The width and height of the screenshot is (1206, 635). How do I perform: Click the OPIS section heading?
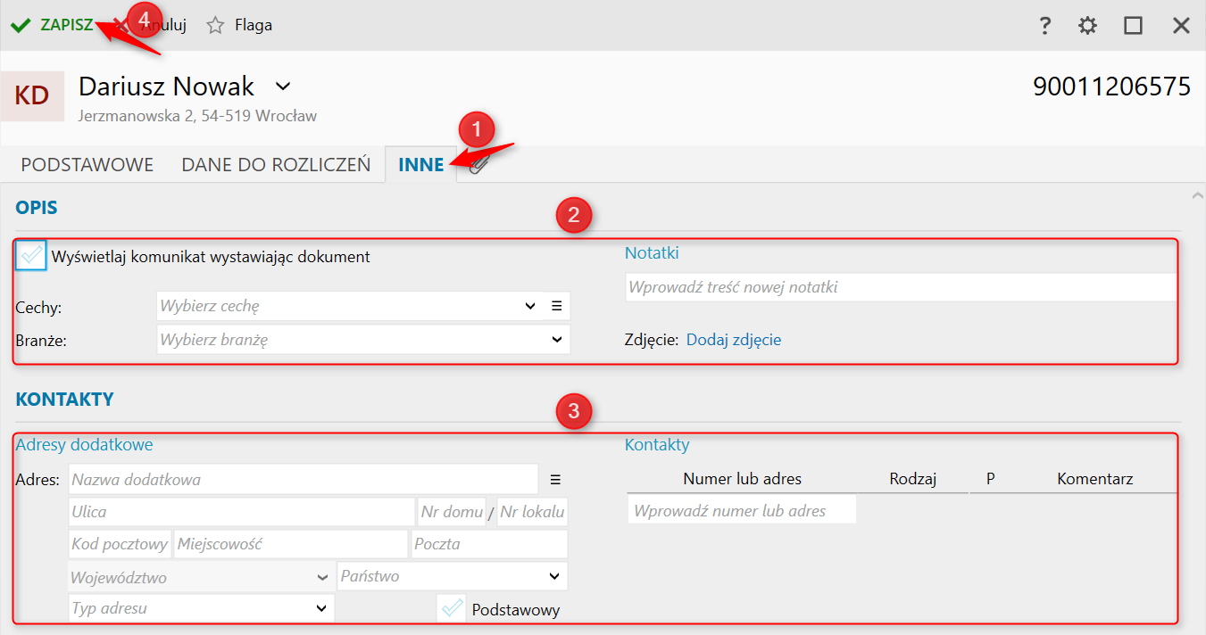[37, 207]
